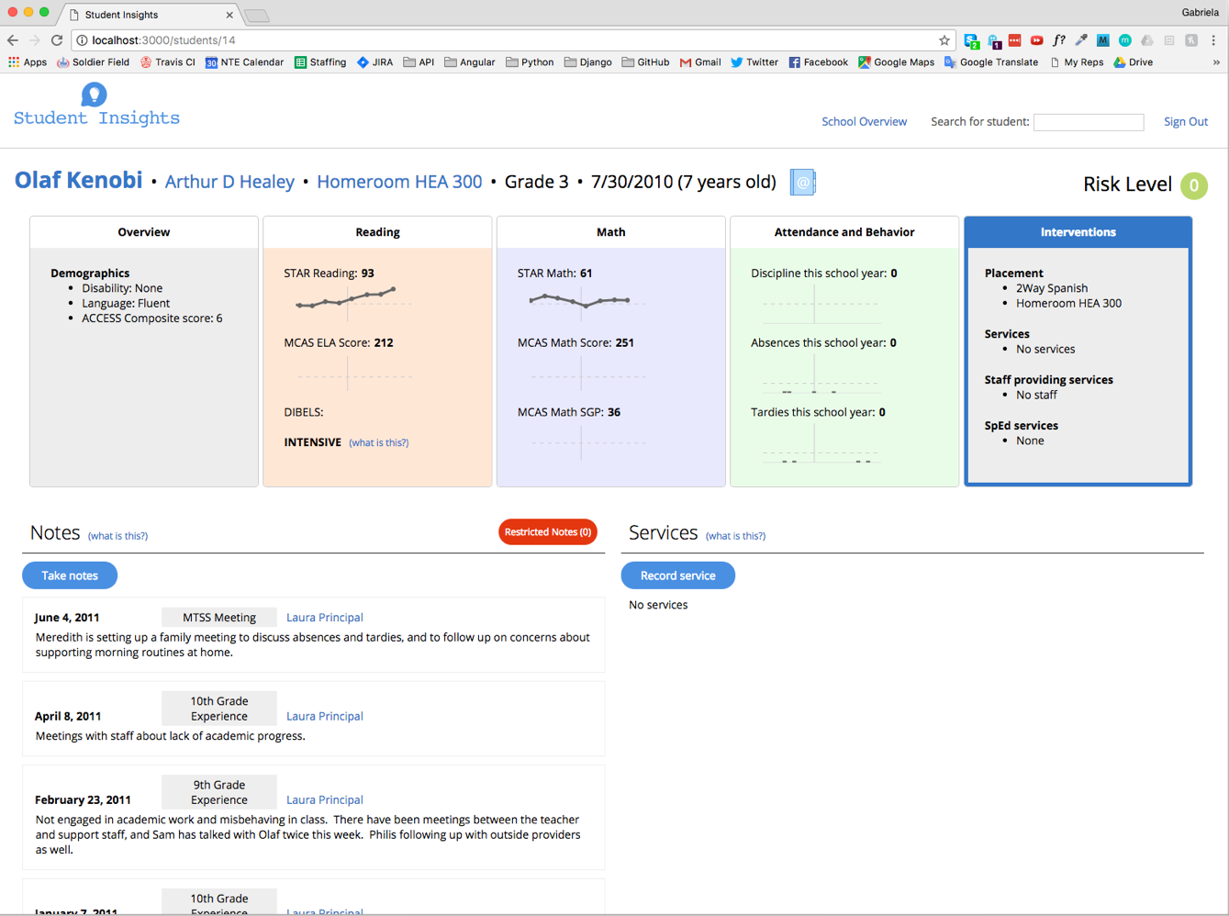Switch to the Reading tab card
Image resolution: width=1229 pixels, height=916 pixels.
click(377, 231)
